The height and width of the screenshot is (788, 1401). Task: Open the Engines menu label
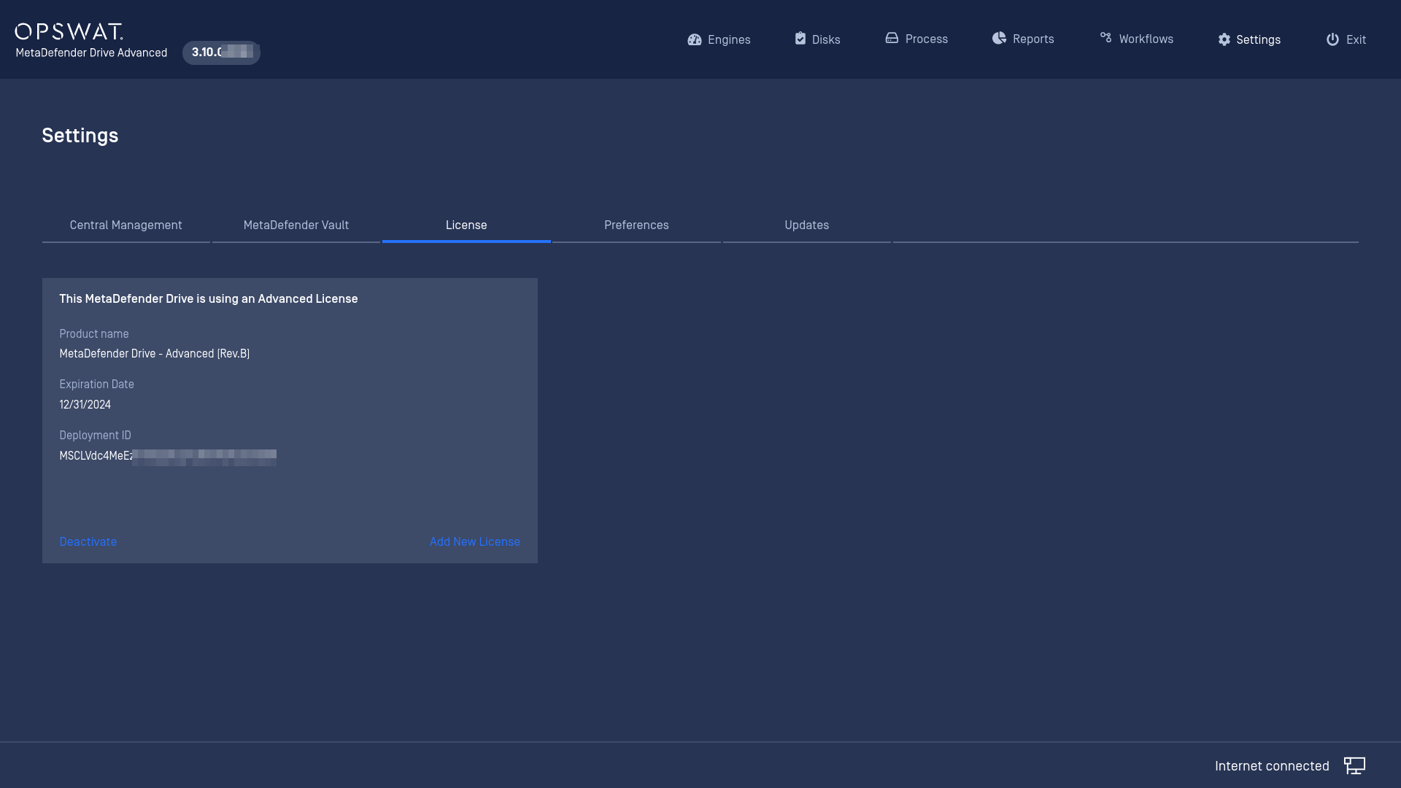(729, 39)
